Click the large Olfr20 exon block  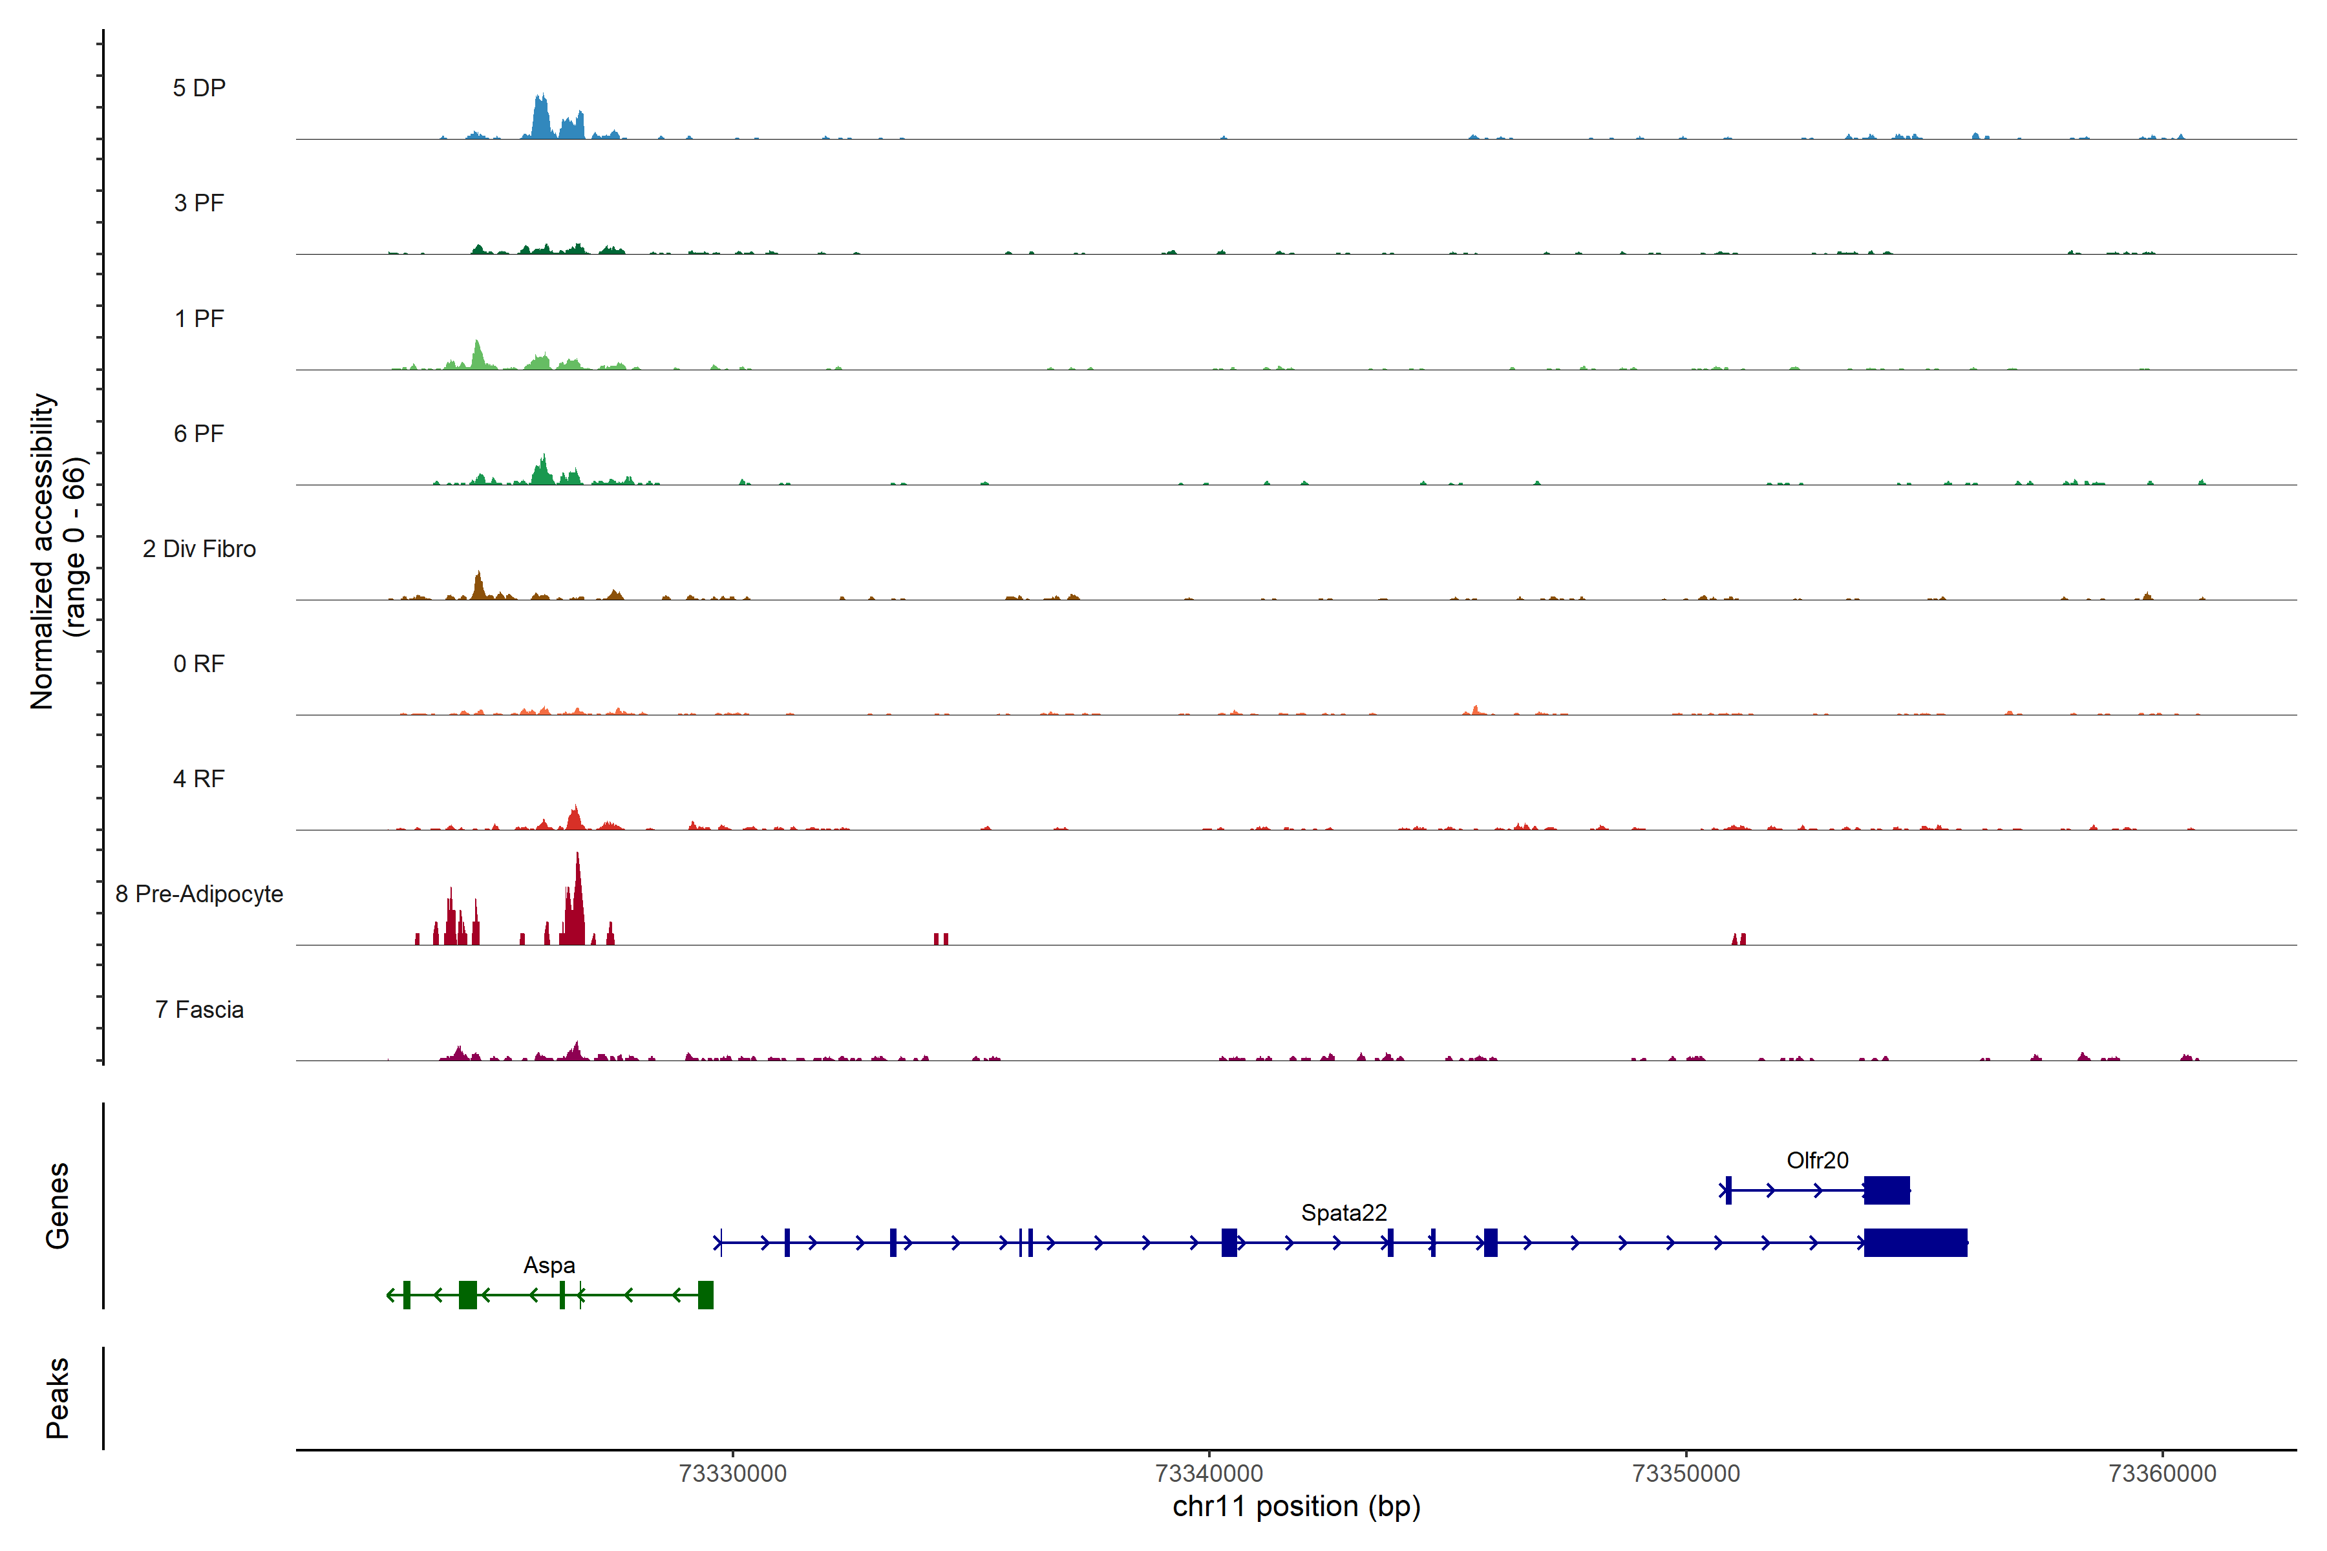click(1887, 1190)
